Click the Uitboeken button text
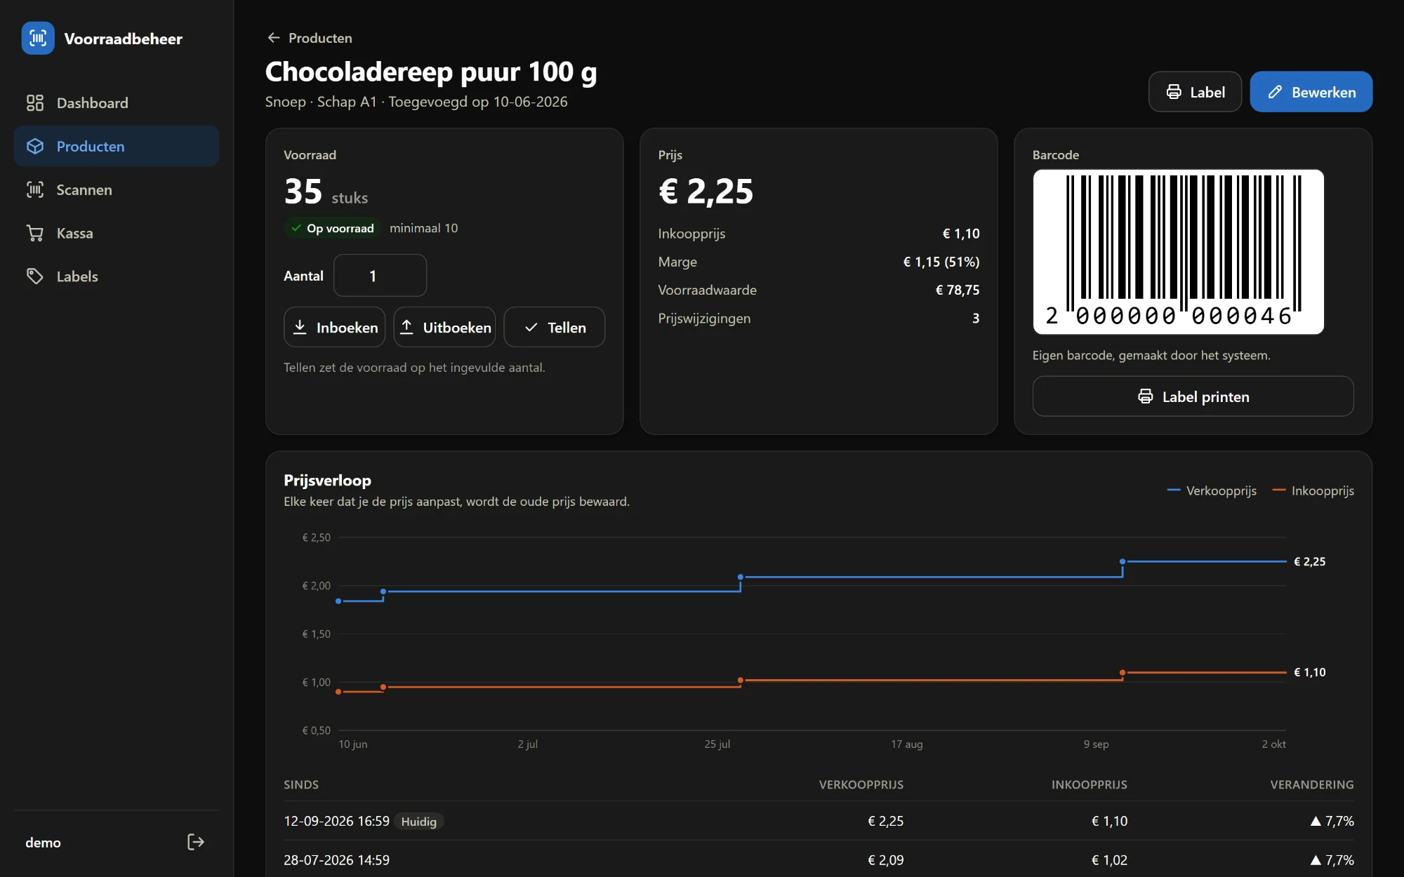This screenshot has width=1404, height=877. 457,328
